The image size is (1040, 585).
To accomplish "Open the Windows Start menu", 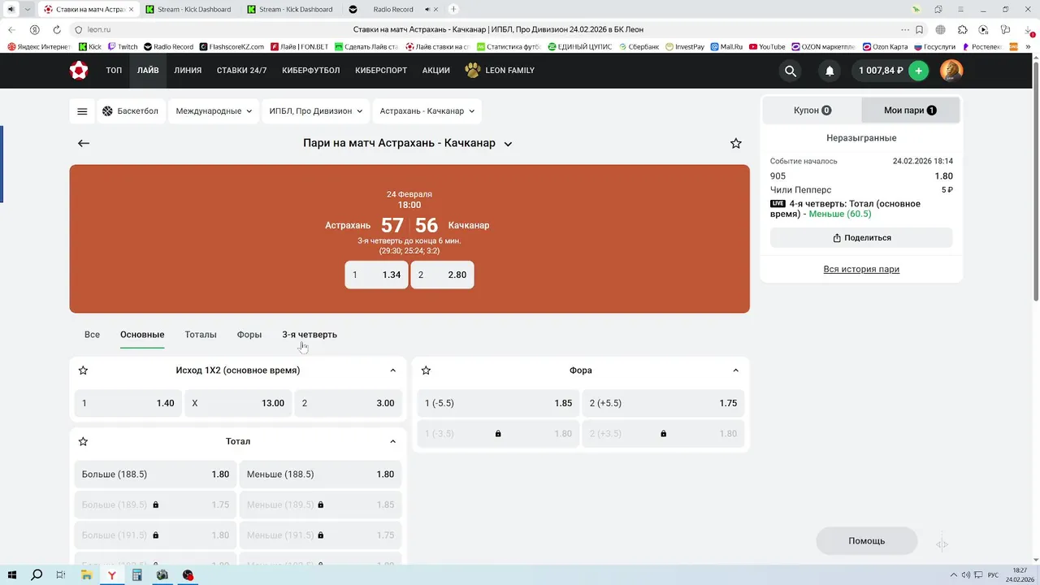I will [x=12, y=575].
